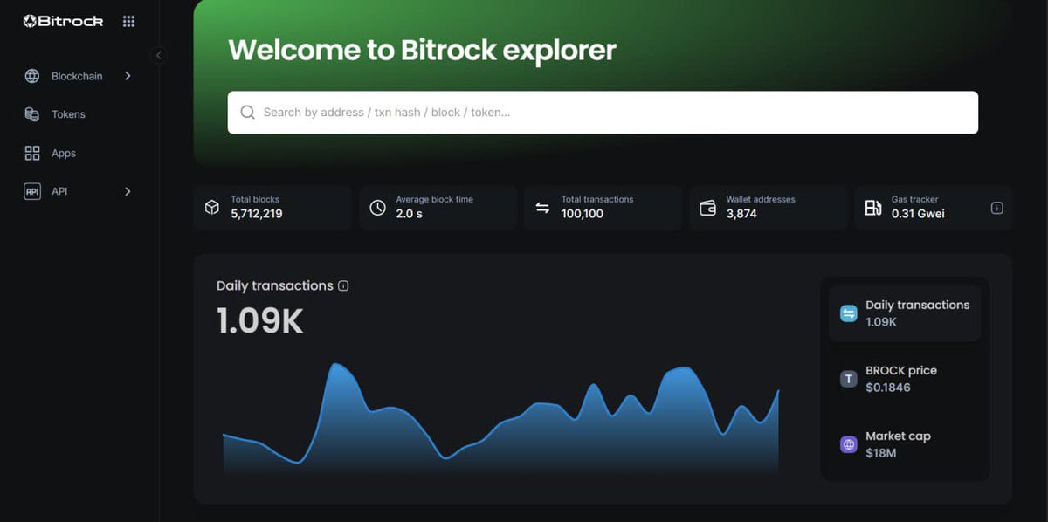Click the Average block time clock icon
The width and height of the screenshot is (1048, 522).
click(x=377, y=208)
